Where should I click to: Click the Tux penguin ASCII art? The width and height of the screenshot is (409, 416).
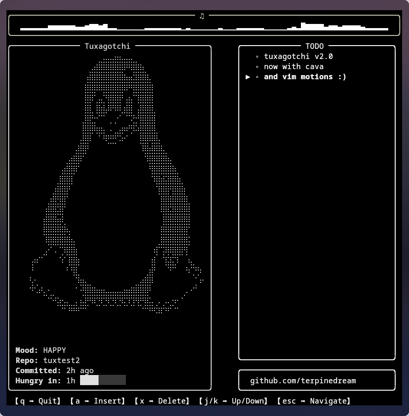[x=116, y=185]
